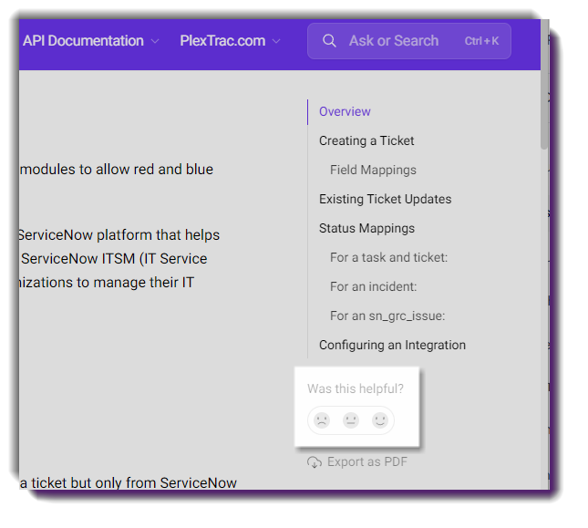This screenshot has width=588, height=528.
Task: Jump to the Overview section
Action: coord(345,111)
